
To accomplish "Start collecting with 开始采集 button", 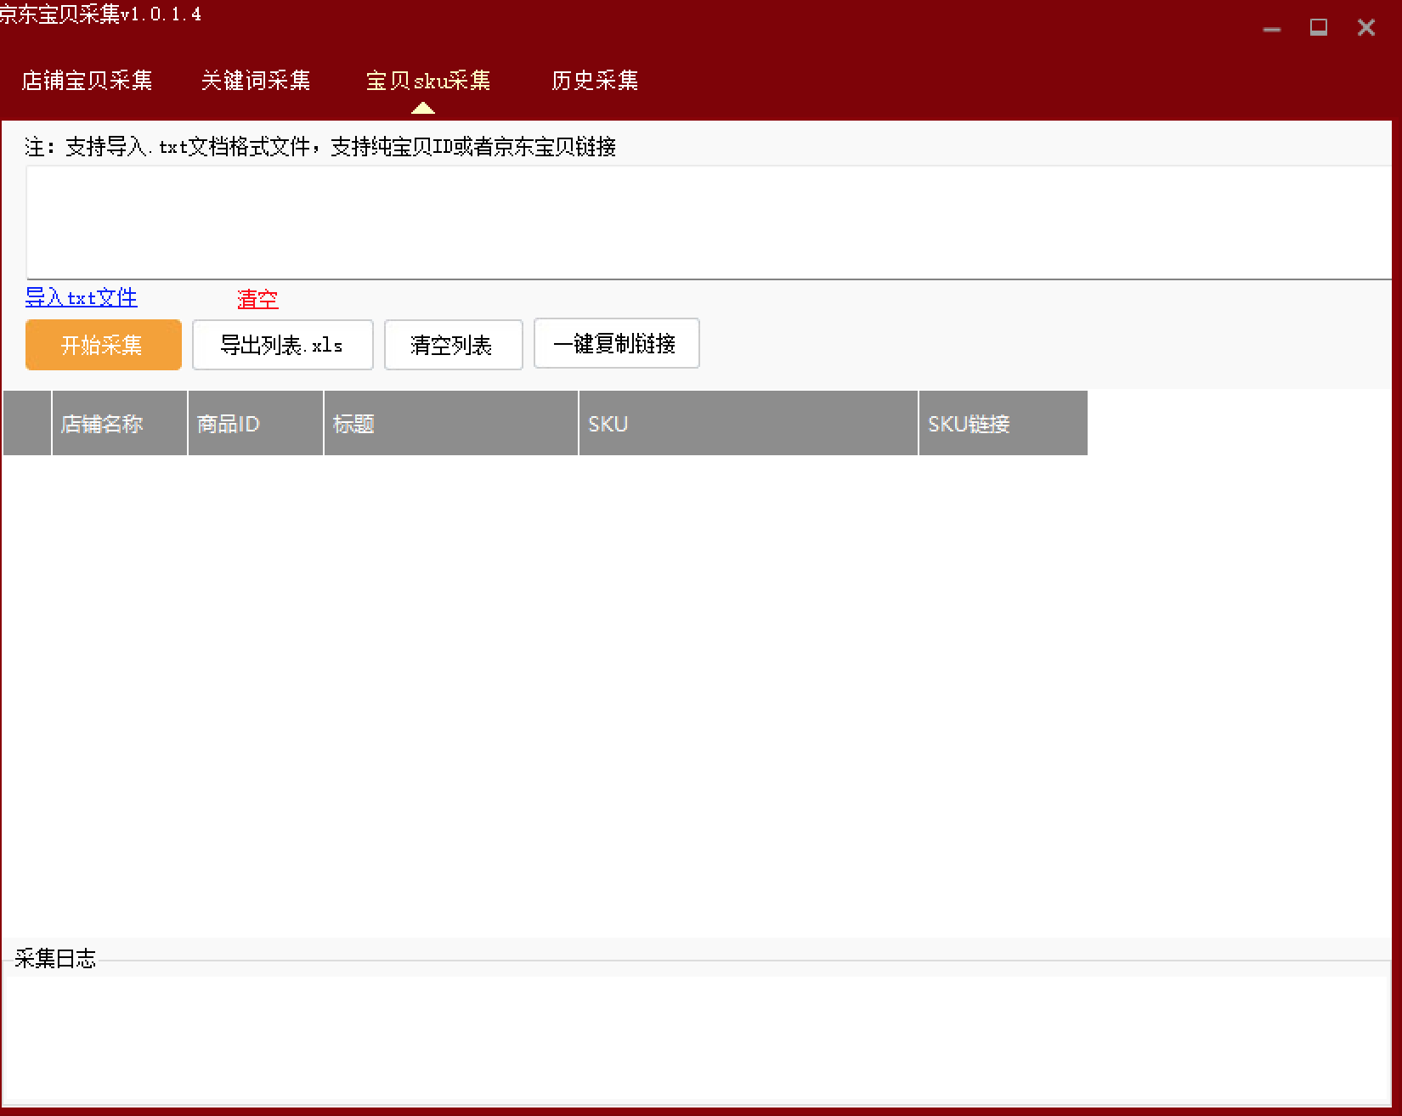I will point(104,345).
